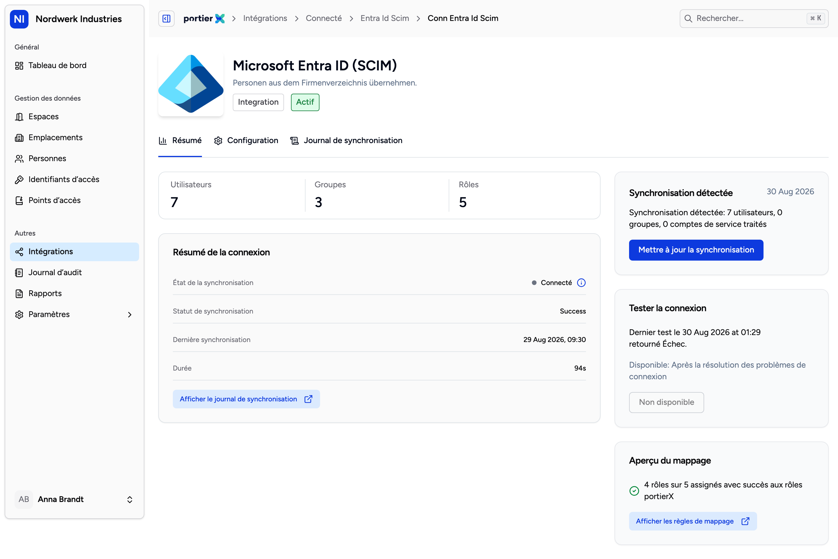The height and width of the screenshot is (559, 838).
Task: Go to Tableau de bord
Action: 74,66
